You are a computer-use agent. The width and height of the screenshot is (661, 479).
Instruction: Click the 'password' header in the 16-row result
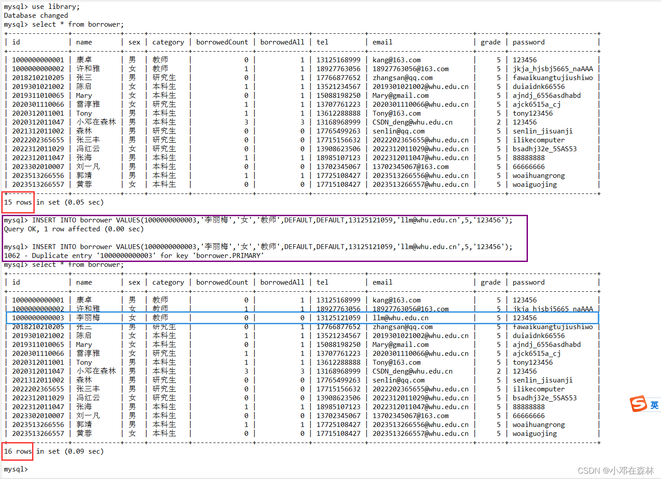[529, 282]
